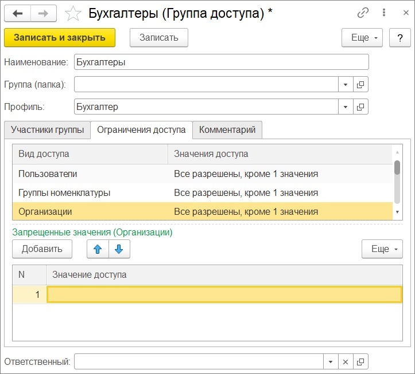Image resolution: width=415 pixels, height=374 pixels.
Task: Click the Профиль field with Бухгалтер
Action: pos(206,107)
